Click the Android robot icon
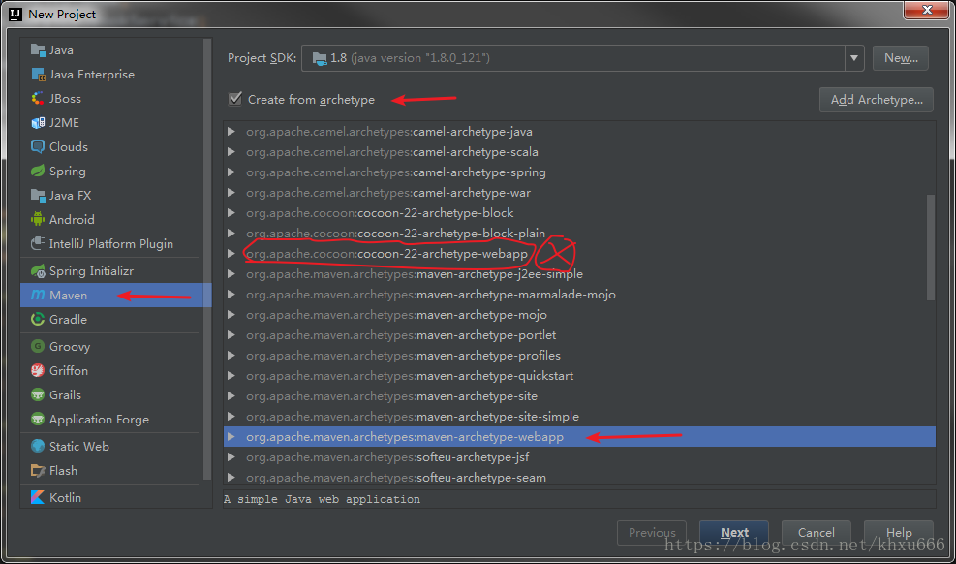 [x=38, y=219]
